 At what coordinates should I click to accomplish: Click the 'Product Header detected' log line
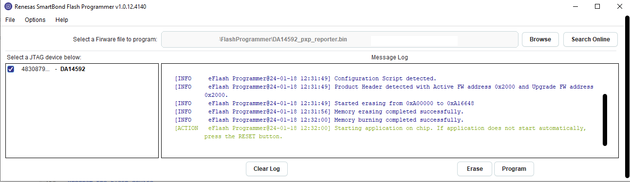[384, 91]
